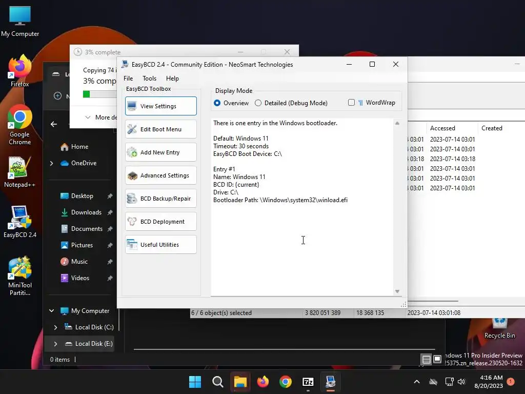
Task: Select the MiniTool Partition desktop shortcut
Action: coord(20,275)
